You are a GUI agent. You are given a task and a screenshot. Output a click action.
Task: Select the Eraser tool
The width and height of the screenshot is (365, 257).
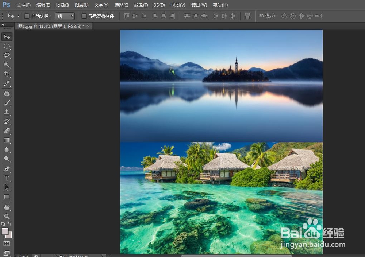7,131
